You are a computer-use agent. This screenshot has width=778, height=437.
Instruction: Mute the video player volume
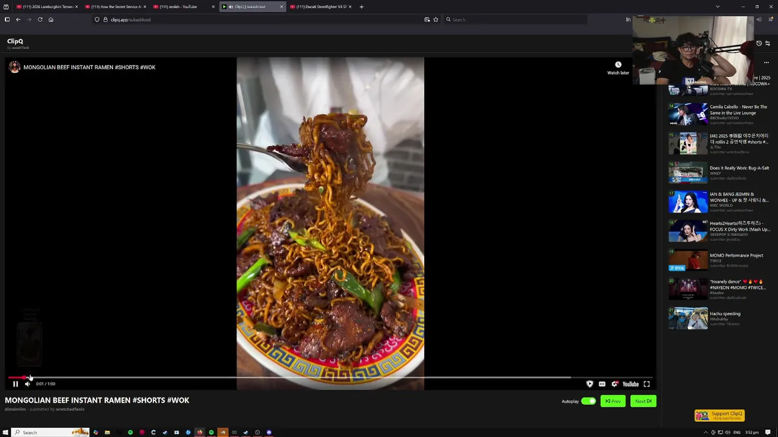tap(27, 384)
